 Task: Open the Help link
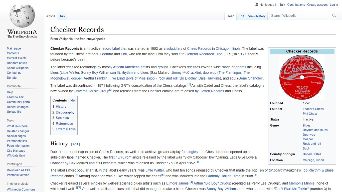pyautogui.click(x=10, y=92)
